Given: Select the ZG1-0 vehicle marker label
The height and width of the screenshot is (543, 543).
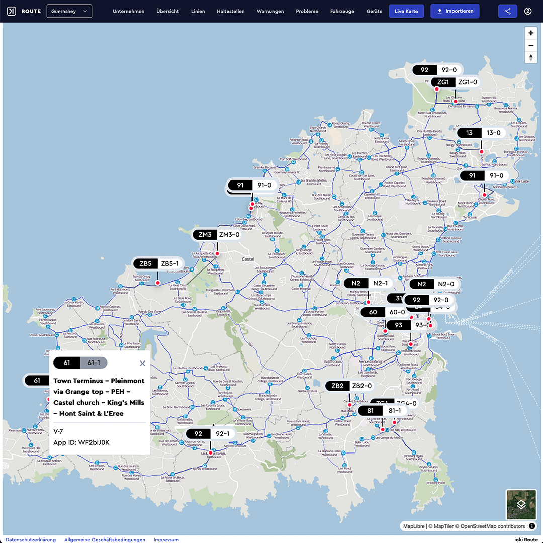Looking at the screenshot, I should pos(467,82).
